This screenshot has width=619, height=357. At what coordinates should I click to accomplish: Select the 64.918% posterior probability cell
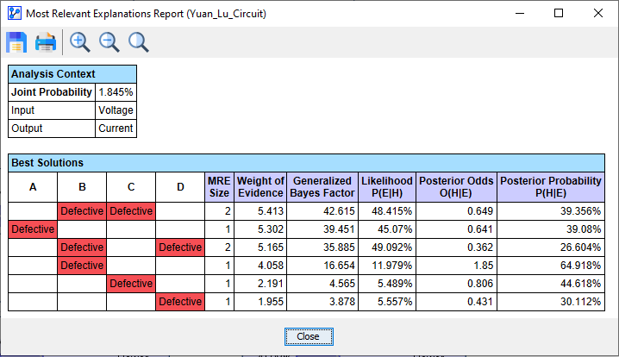[551, 265]
